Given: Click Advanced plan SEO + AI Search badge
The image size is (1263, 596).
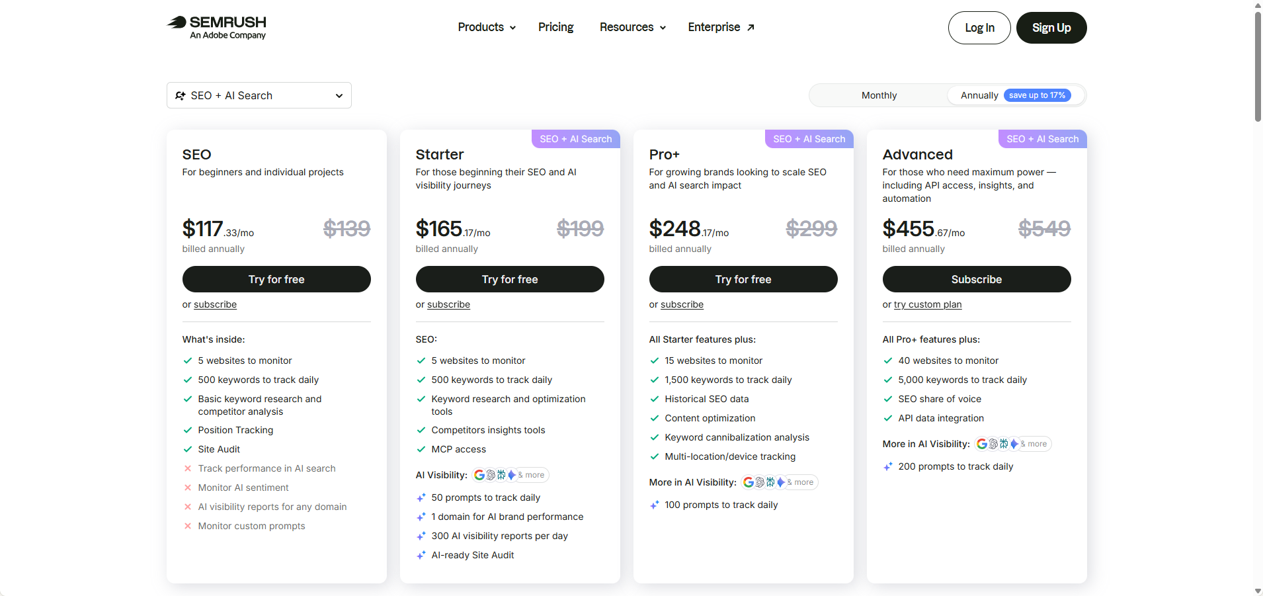Looking at the screenshot, I should click(x=1043, y=139).
